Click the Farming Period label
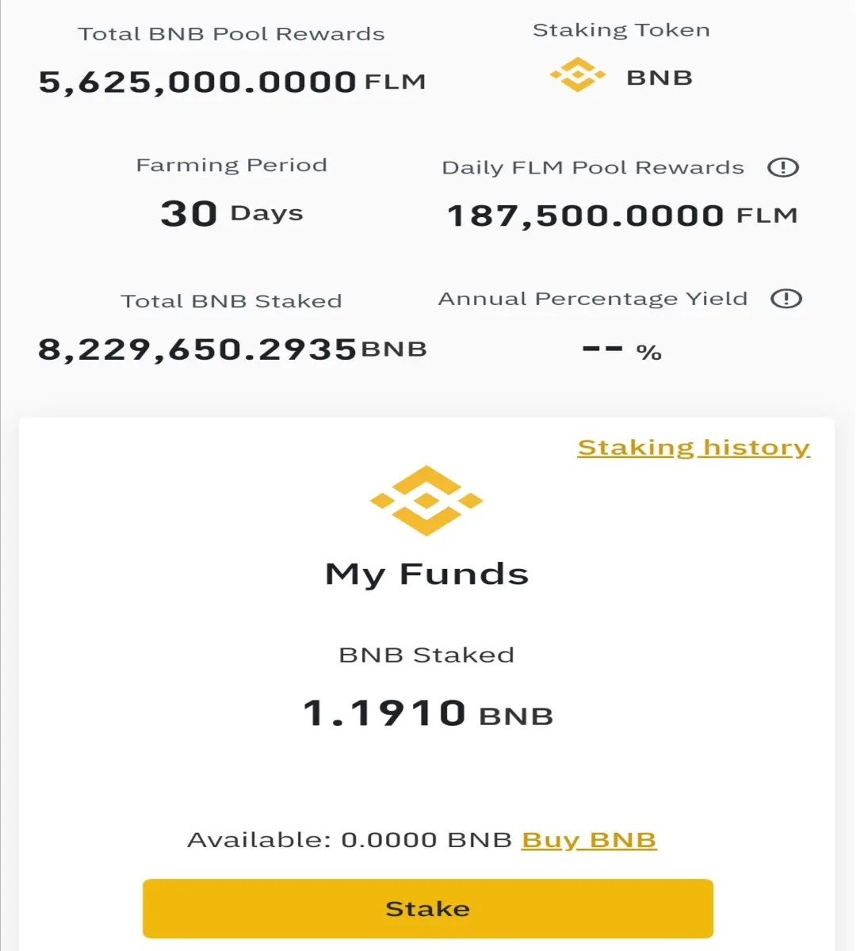Screen dimensions: 856x951 [x=231, y=165]
